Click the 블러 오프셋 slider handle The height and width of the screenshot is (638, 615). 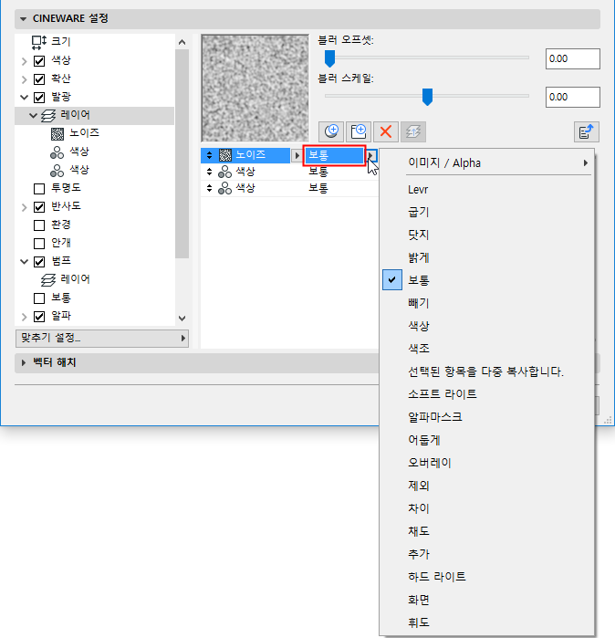coord(329,58)
